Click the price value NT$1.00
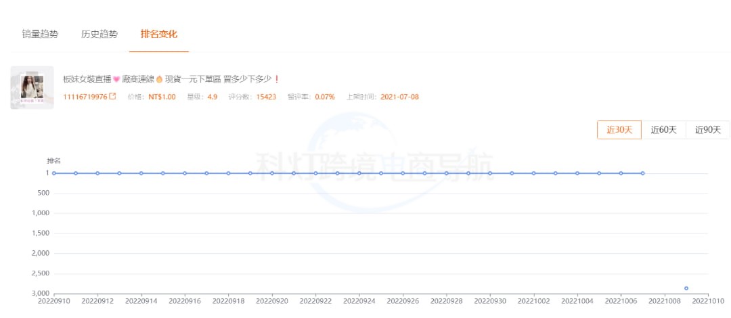731x318 pixels. click(162, 97)
